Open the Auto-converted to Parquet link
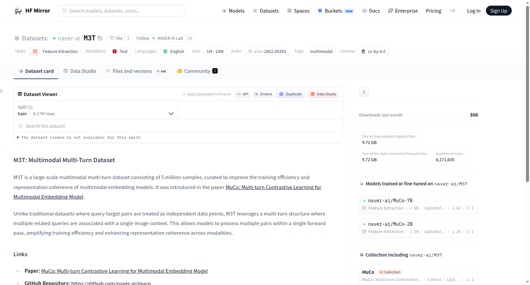 tap(209, 94)
